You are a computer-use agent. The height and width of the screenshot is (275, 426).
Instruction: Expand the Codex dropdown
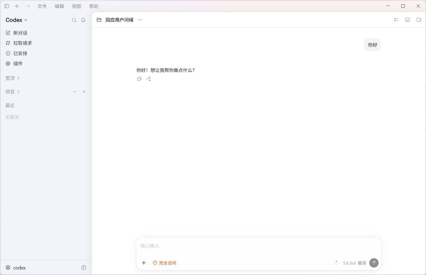tap(17, 20)
